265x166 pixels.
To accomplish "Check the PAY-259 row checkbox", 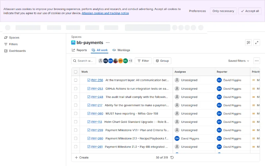I will click(x=76, y=130).
